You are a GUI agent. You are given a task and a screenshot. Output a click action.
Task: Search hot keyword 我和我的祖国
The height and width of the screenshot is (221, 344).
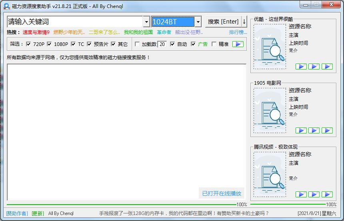pyautogui.click(x=138, y=32)
